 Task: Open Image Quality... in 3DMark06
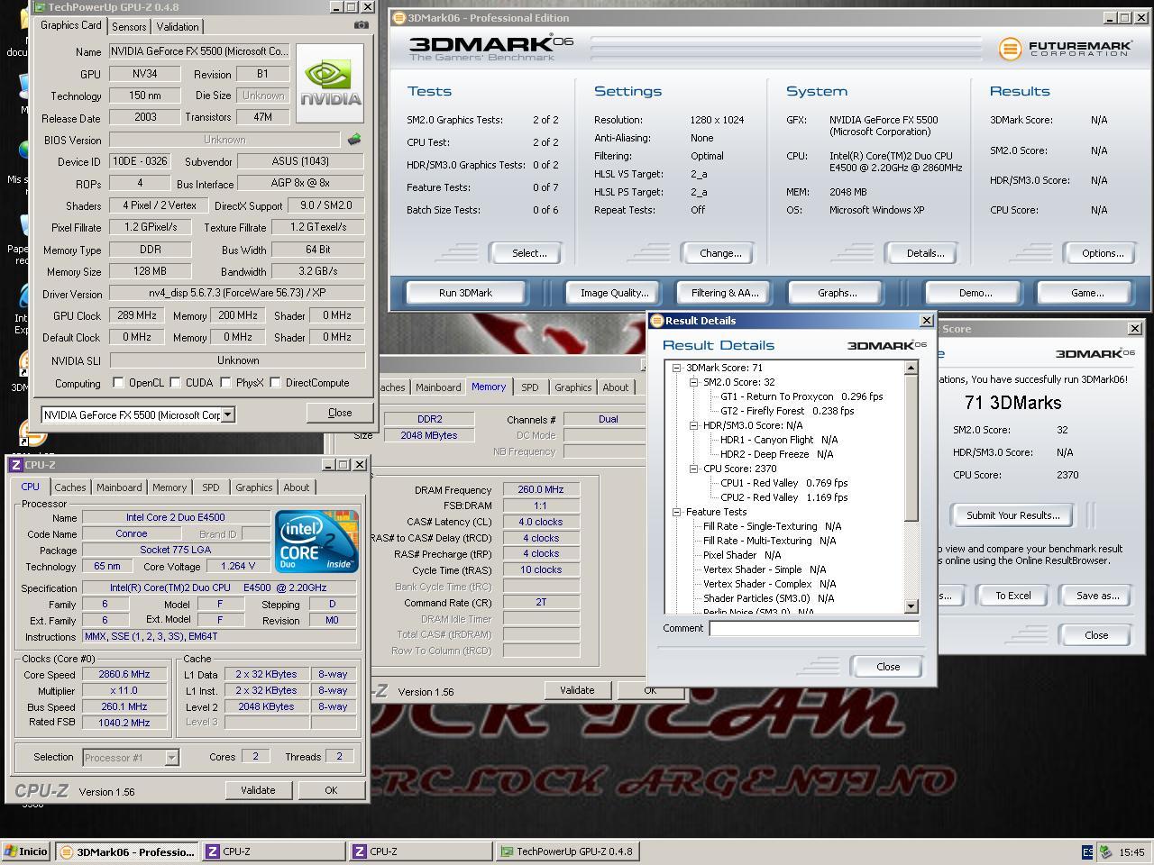click(x=614, y=293)
